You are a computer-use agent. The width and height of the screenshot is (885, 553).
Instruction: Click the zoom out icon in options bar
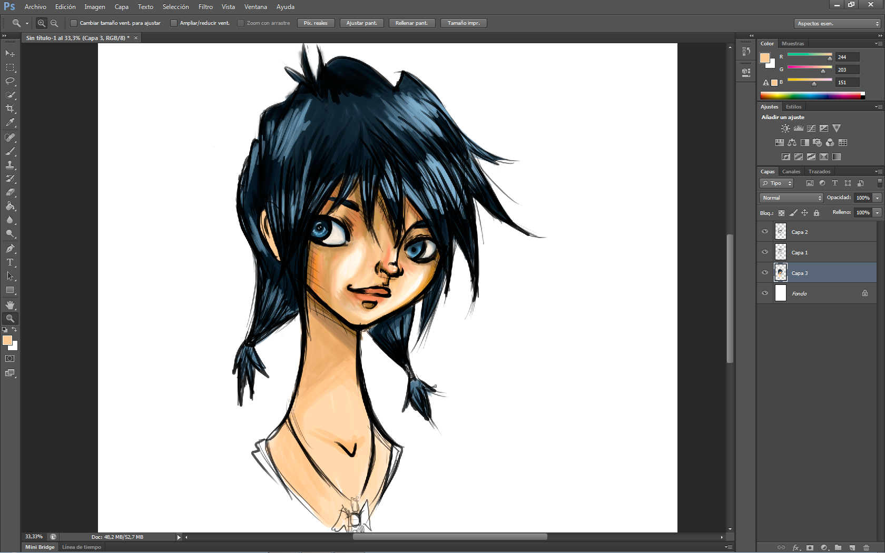54,23
